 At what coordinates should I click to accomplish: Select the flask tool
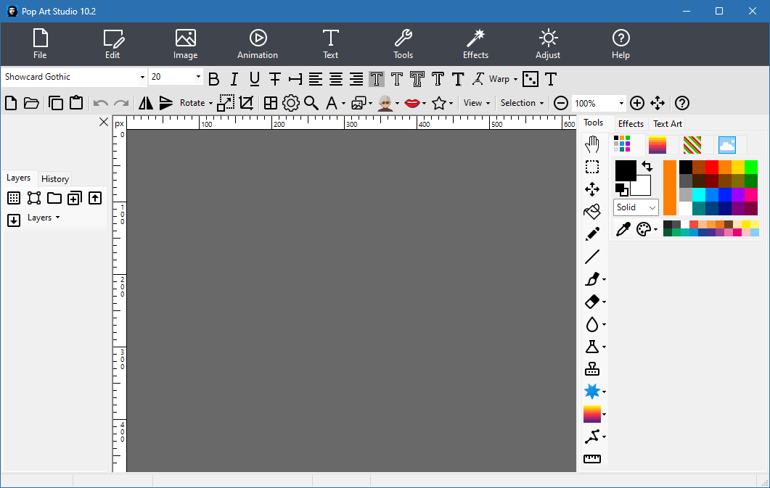pyautogui.click(x=592, y=347)
